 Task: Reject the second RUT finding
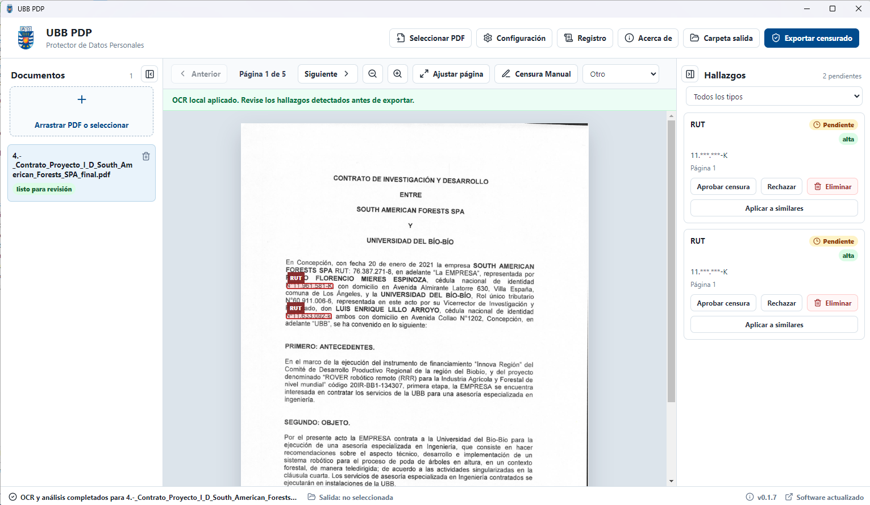[x=782, y=303]
